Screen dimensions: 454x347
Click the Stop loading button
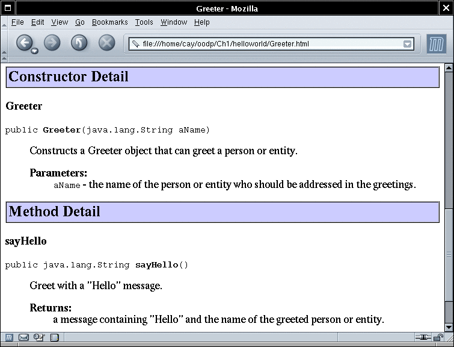click(x=106, y=43)
